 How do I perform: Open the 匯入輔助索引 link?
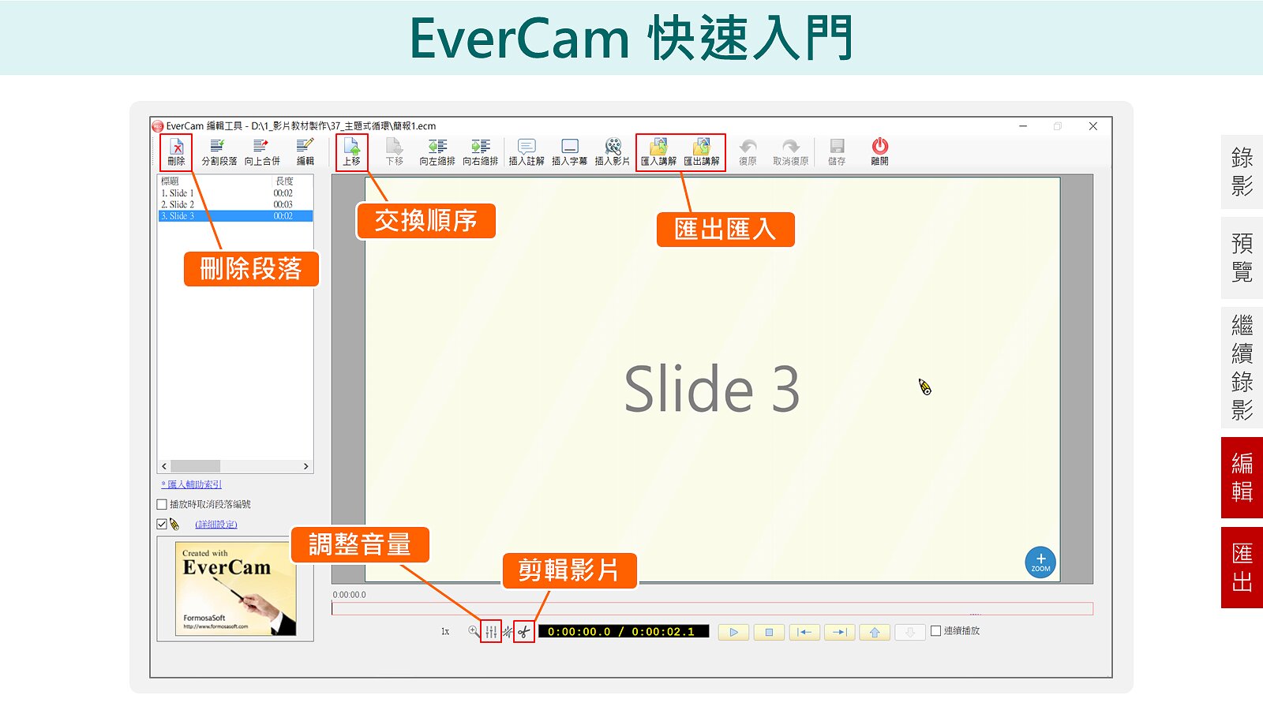click(192, 485)
